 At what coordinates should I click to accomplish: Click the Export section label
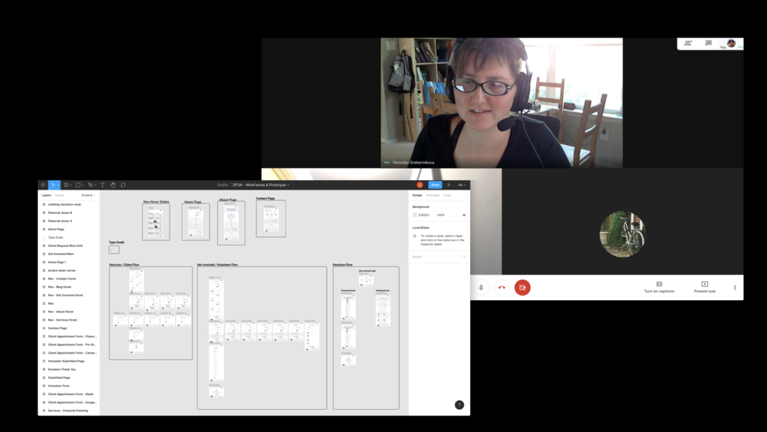[416, 257]
